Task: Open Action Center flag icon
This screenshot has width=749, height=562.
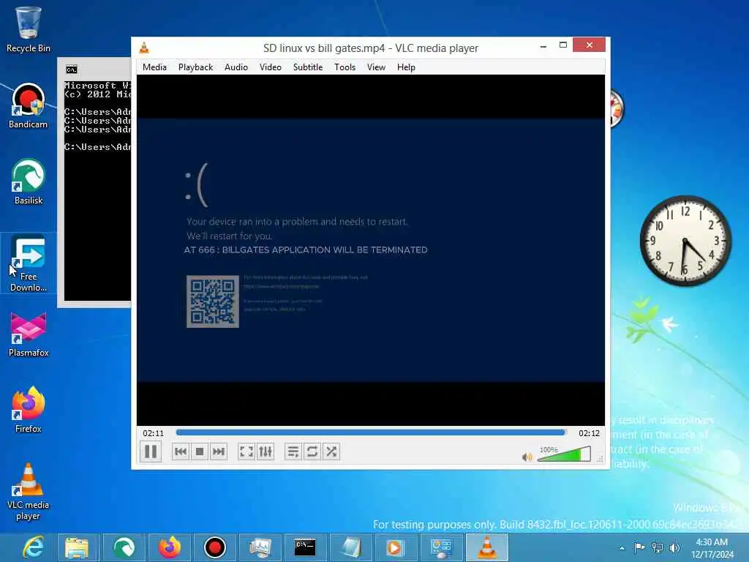Action: click(639, 547)
